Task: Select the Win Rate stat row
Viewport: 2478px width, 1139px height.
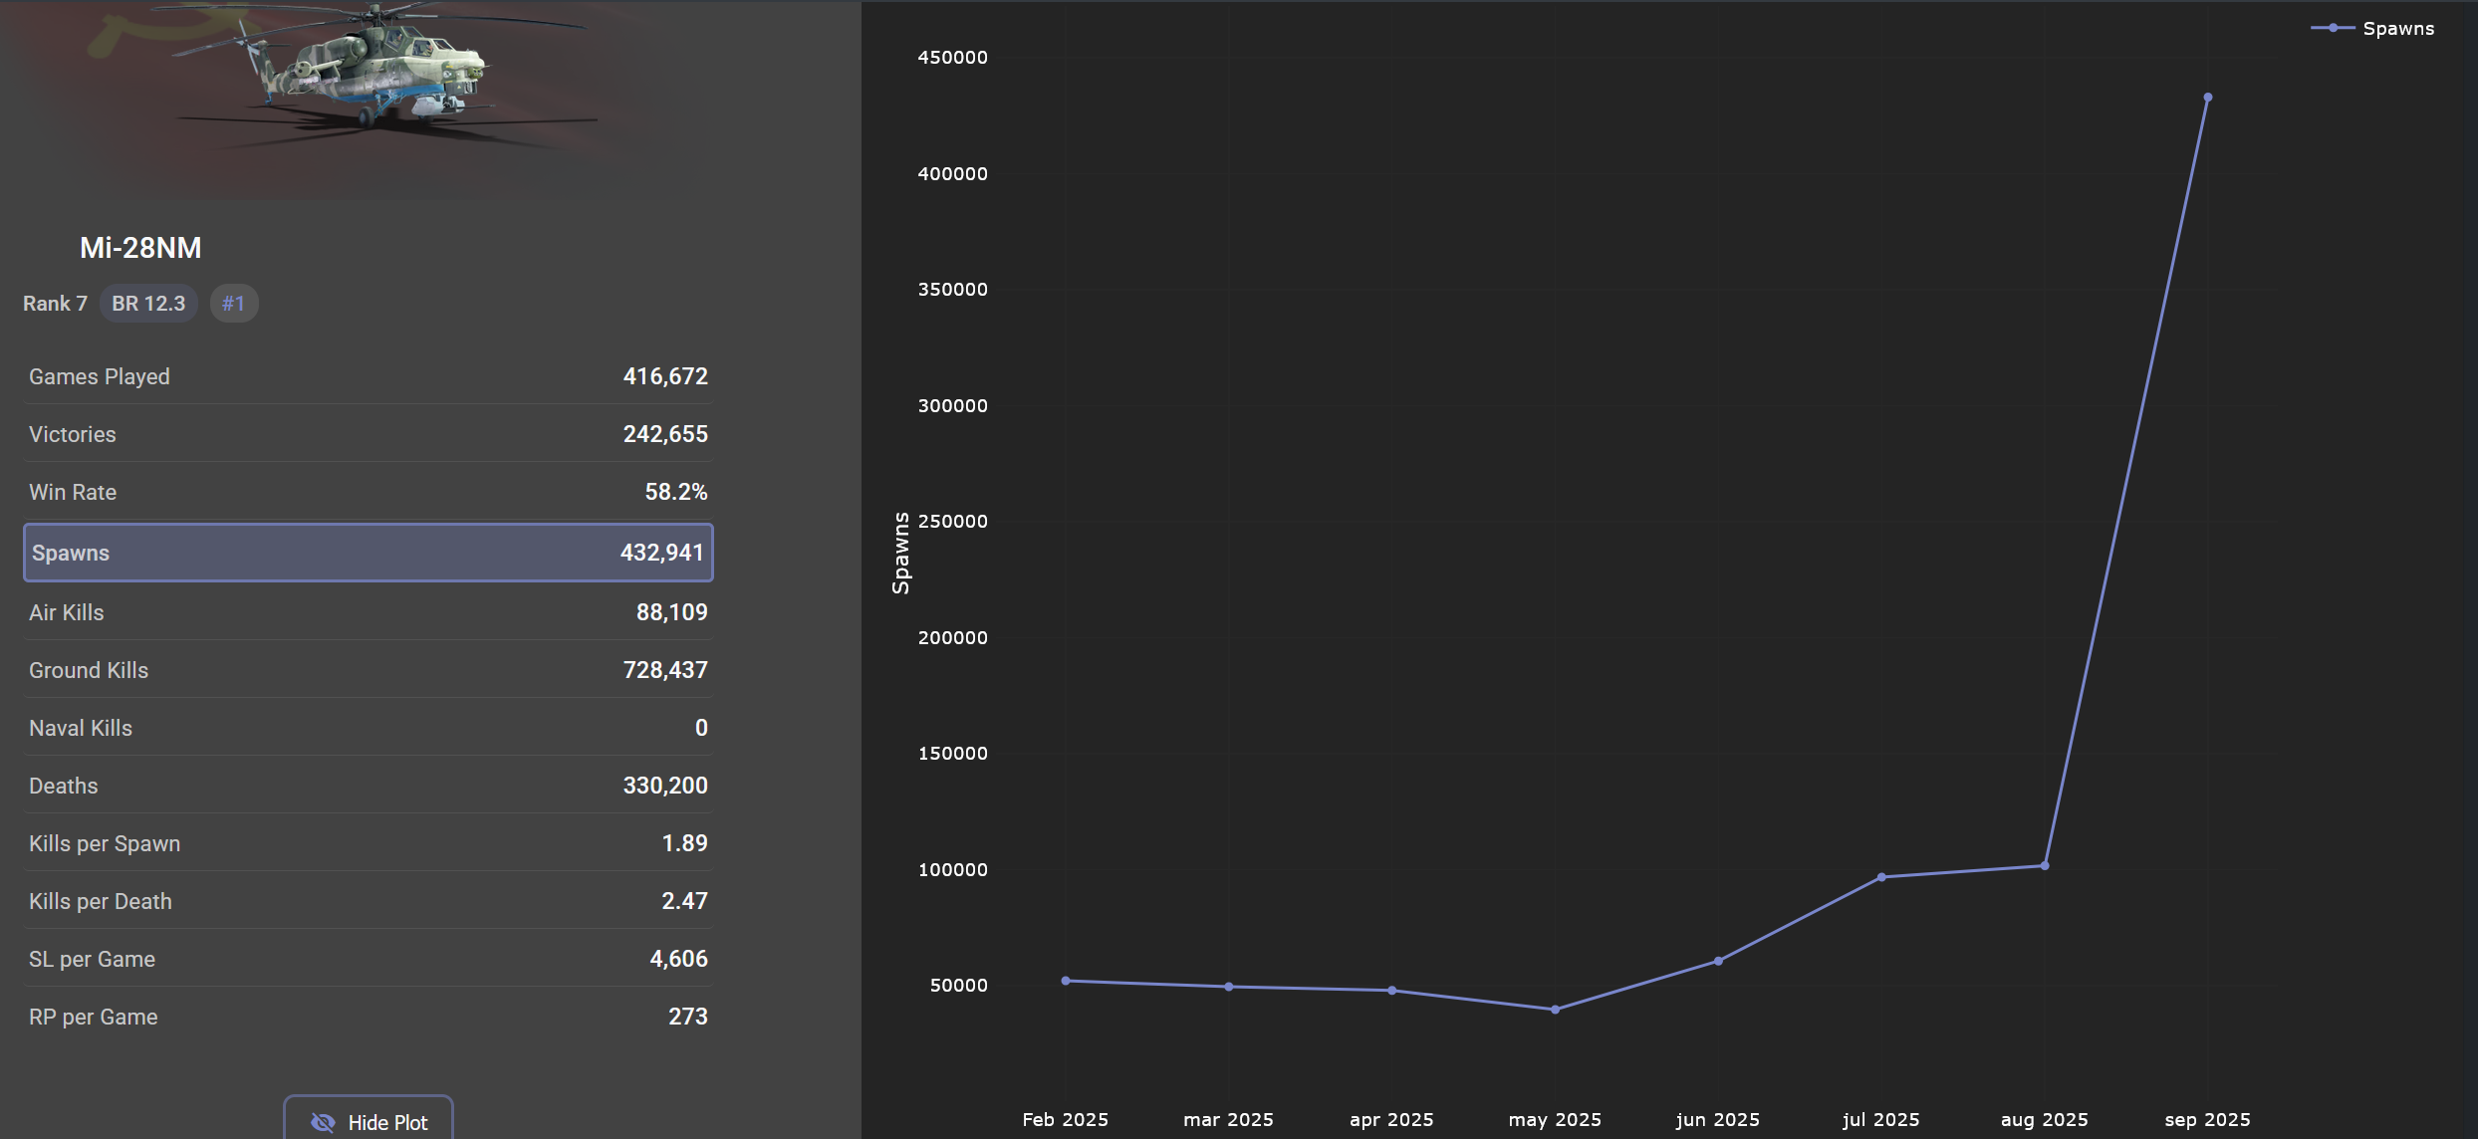Action: coord(368,492)
